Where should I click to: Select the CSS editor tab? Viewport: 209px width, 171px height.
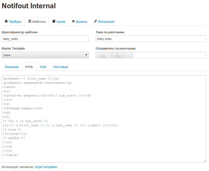coord(43,67)
